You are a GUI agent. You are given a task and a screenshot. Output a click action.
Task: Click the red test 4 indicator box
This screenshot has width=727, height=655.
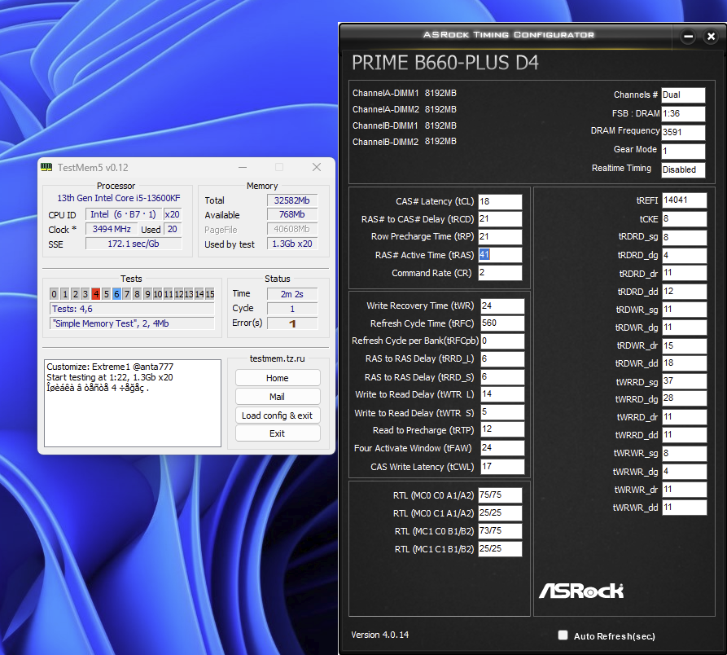point(96,294)
